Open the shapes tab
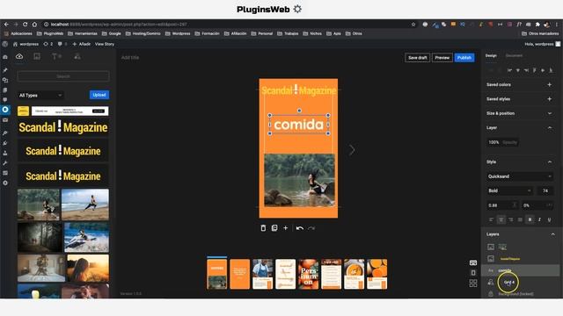This screenshot has height=316, width=563. (x=77, y=56)
